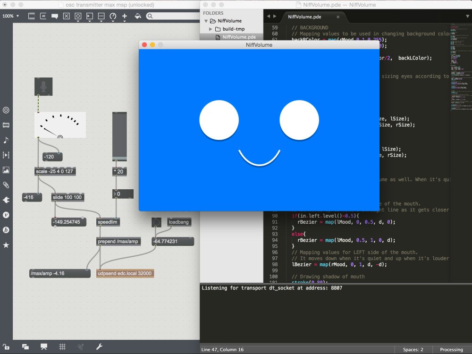Open the Processing syntax selector in status bar
The width and height of the screenshot is (472, 354).
point(451,349)
